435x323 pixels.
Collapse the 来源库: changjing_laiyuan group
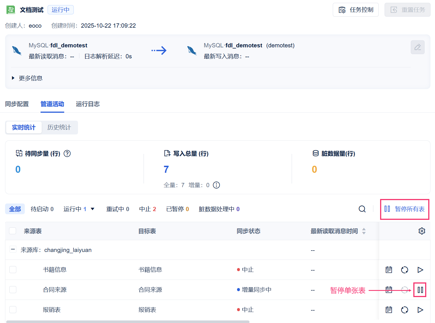pyautogui.click(x=13, y=249)
